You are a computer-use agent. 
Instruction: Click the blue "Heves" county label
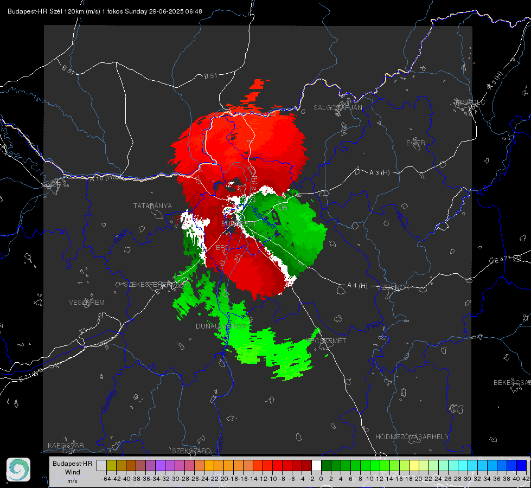tap(401, 221)
